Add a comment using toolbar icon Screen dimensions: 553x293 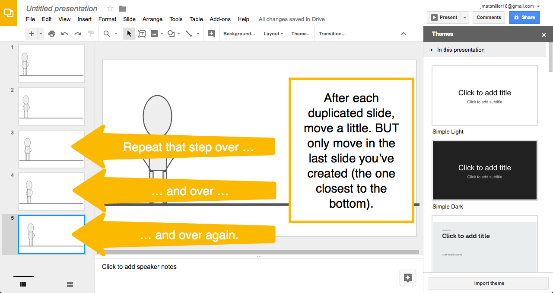coord(211,34)
